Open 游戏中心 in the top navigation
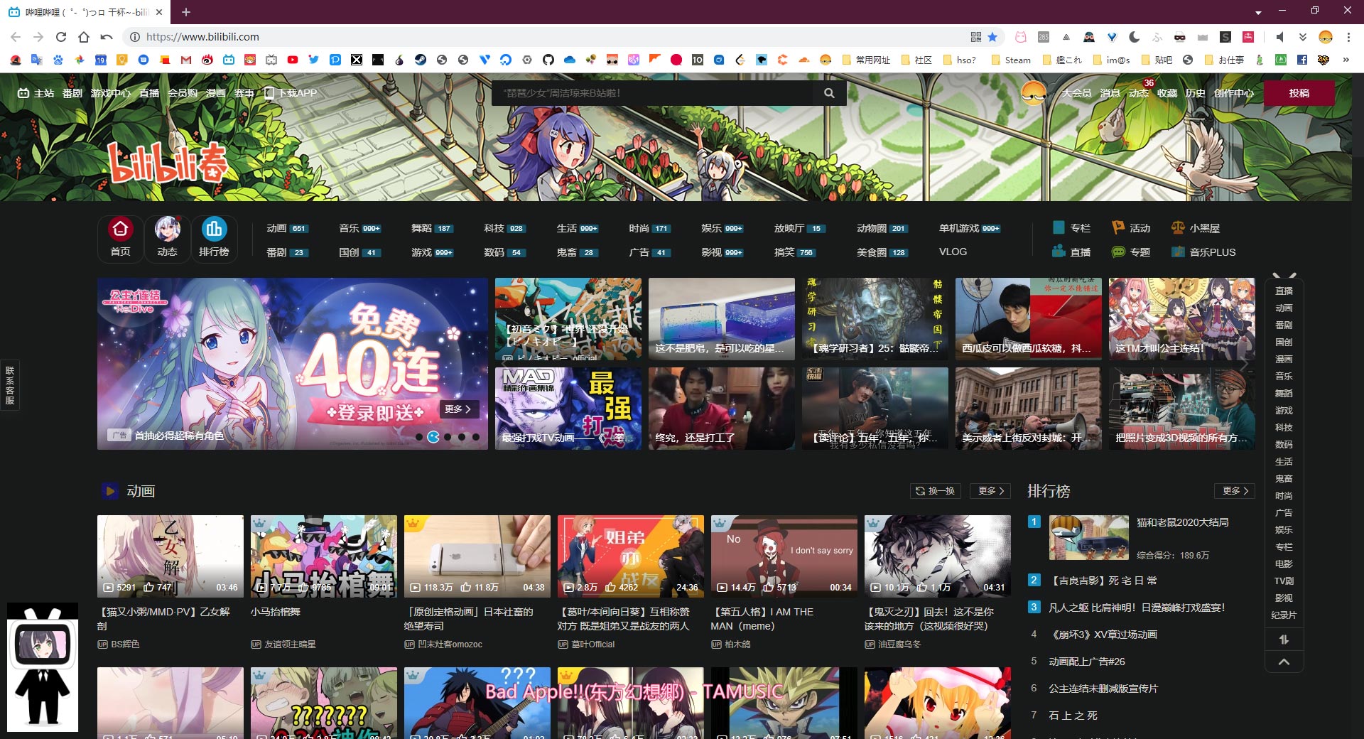1364x739 pixels. [111, 93]
